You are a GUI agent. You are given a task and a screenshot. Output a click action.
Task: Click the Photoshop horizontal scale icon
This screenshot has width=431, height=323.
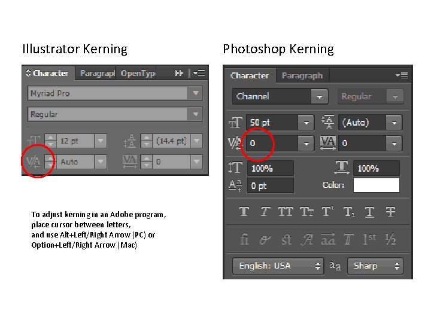(x=342, y=167)
